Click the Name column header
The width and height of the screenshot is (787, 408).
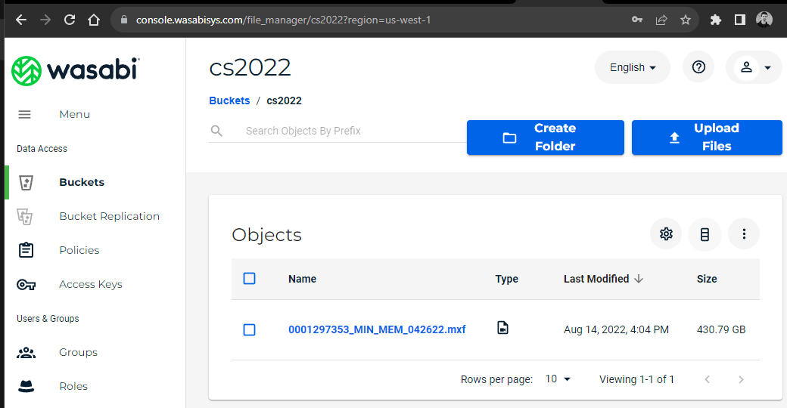[302, 280]
